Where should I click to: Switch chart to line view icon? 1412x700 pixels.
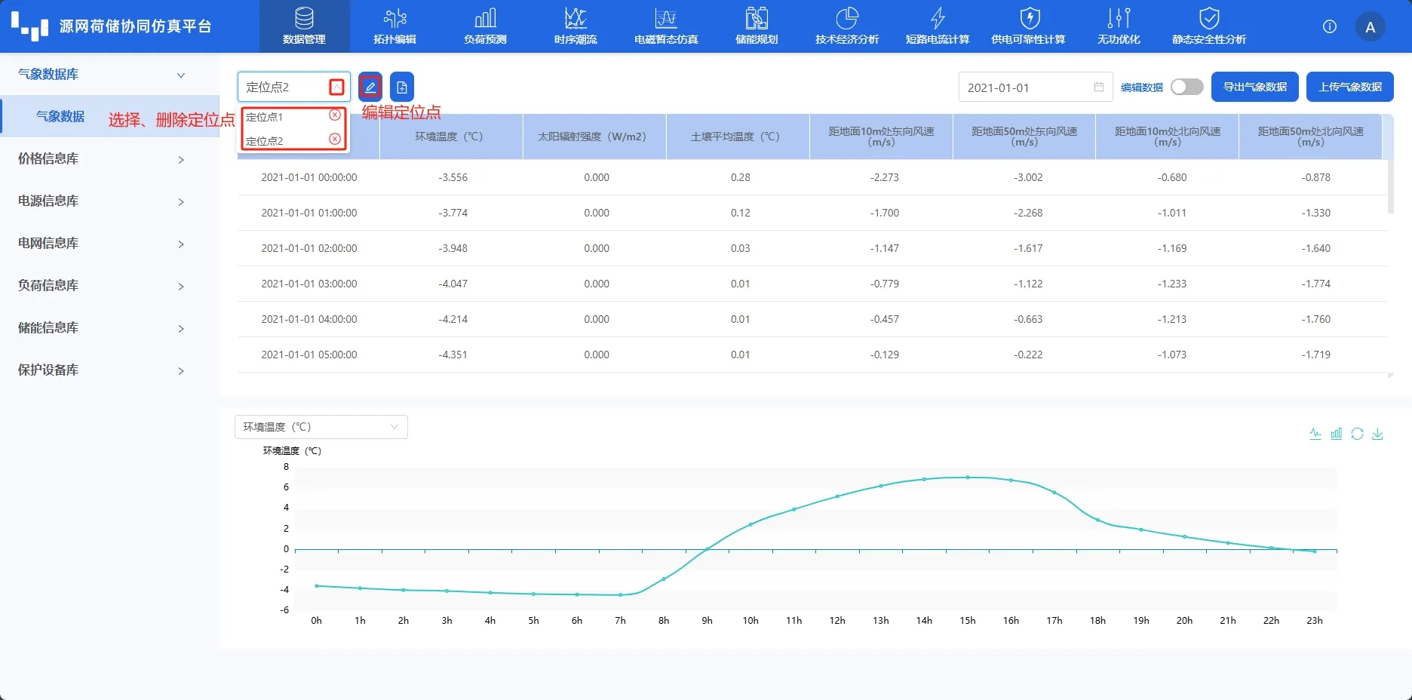[1315, 434]
